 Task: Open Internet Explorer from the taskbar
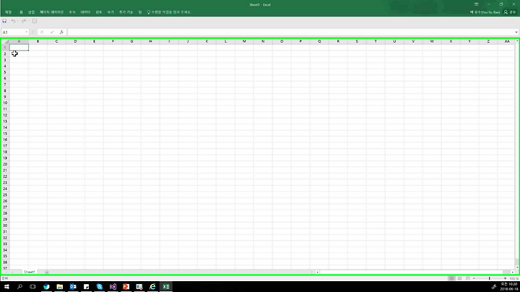[152, 286]
